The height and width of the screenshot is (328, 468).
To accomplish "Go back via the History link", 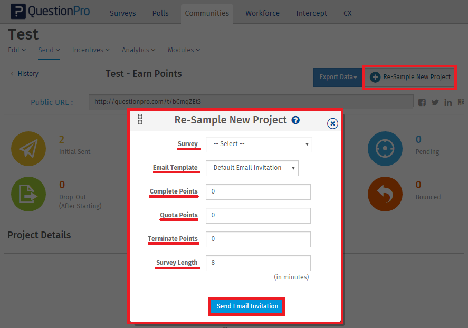I will [x=25, y=74].
